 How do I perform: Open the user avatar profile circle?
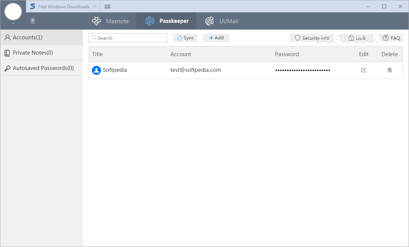click(x=13, y=12)
